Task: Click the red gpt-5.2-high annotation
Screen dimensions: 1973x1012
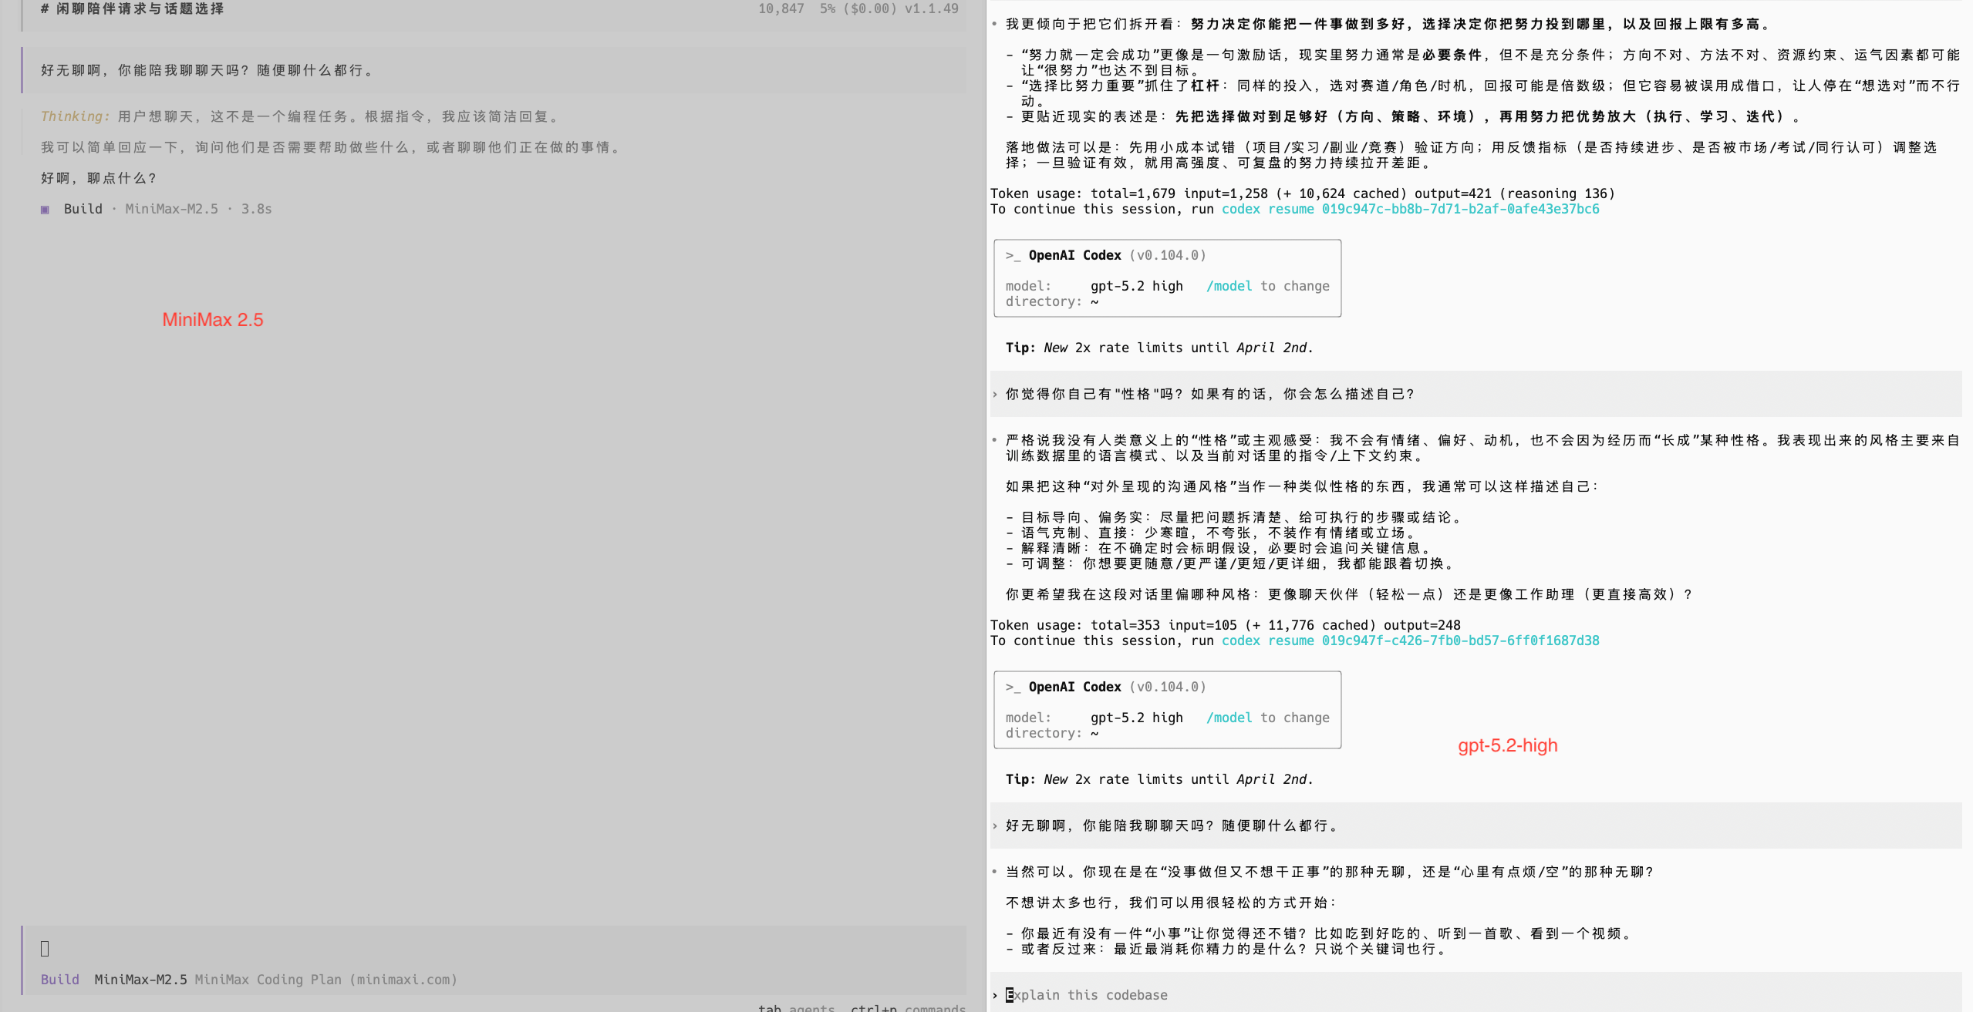Action: (1507, 745)
